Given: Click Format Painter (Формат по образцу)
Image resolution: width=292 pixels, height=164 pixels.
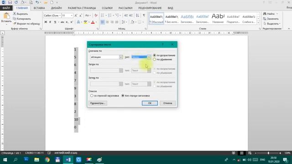Looking at the screenshot, I should 26,24.
